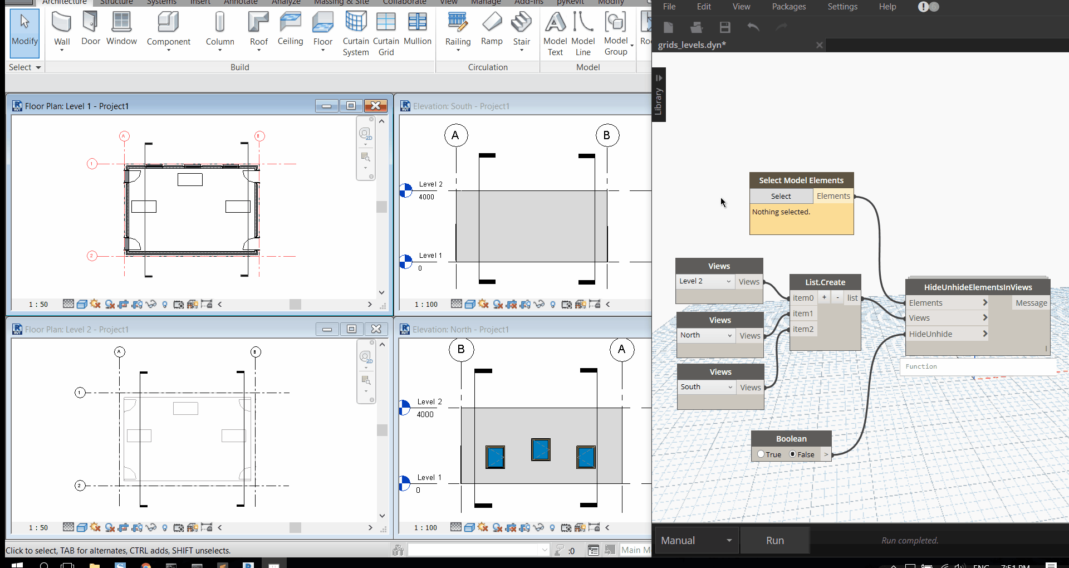Open the Manual run mode dropdown
1069x568 pixels.
(x=697, y=540)
